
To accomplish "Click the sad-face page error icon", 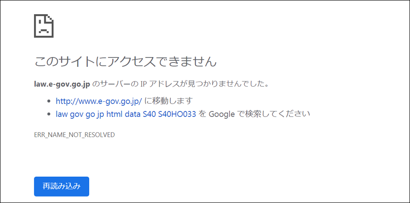I will tap(44, 25).
